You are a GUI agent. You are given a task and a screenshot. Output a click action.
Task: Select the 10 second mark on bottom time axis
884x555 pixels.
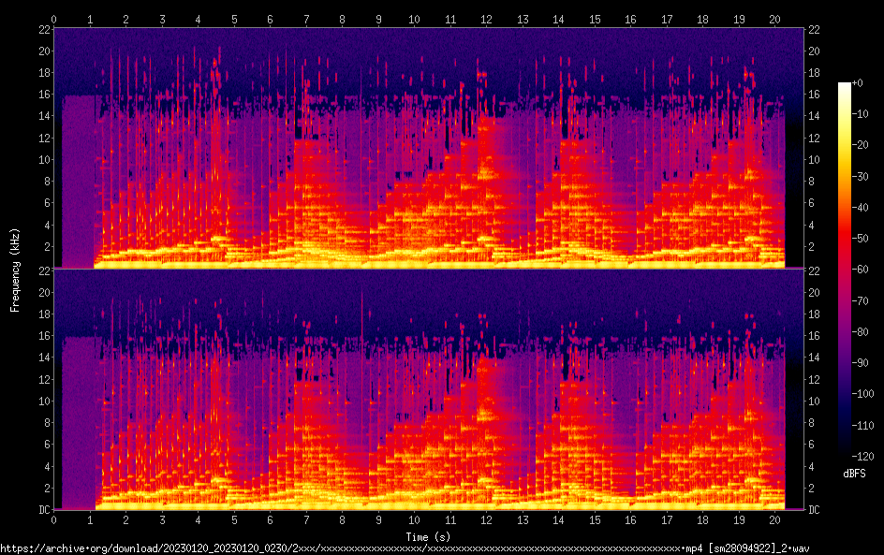[415, 518]
